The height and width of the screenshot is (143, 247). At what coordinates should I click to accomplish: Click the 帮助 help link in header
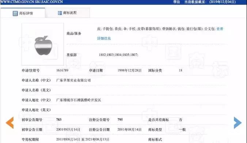(x=176, y=2)
